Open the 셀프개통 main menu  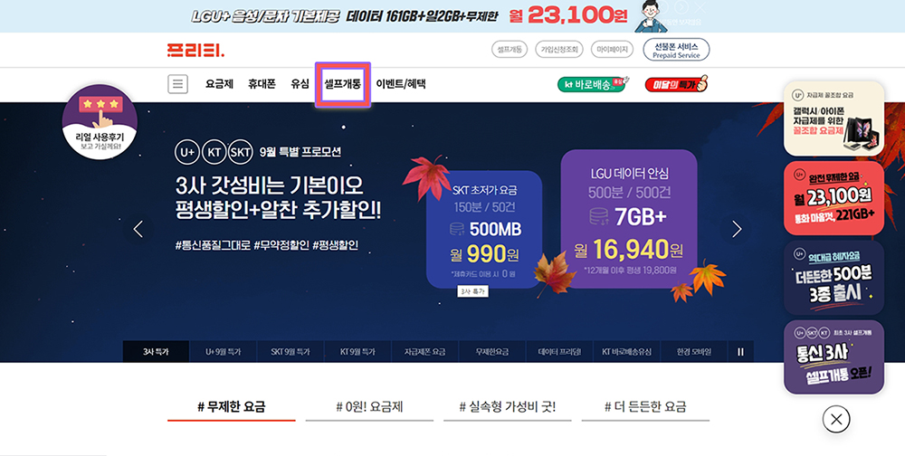[x=343, y=84]
